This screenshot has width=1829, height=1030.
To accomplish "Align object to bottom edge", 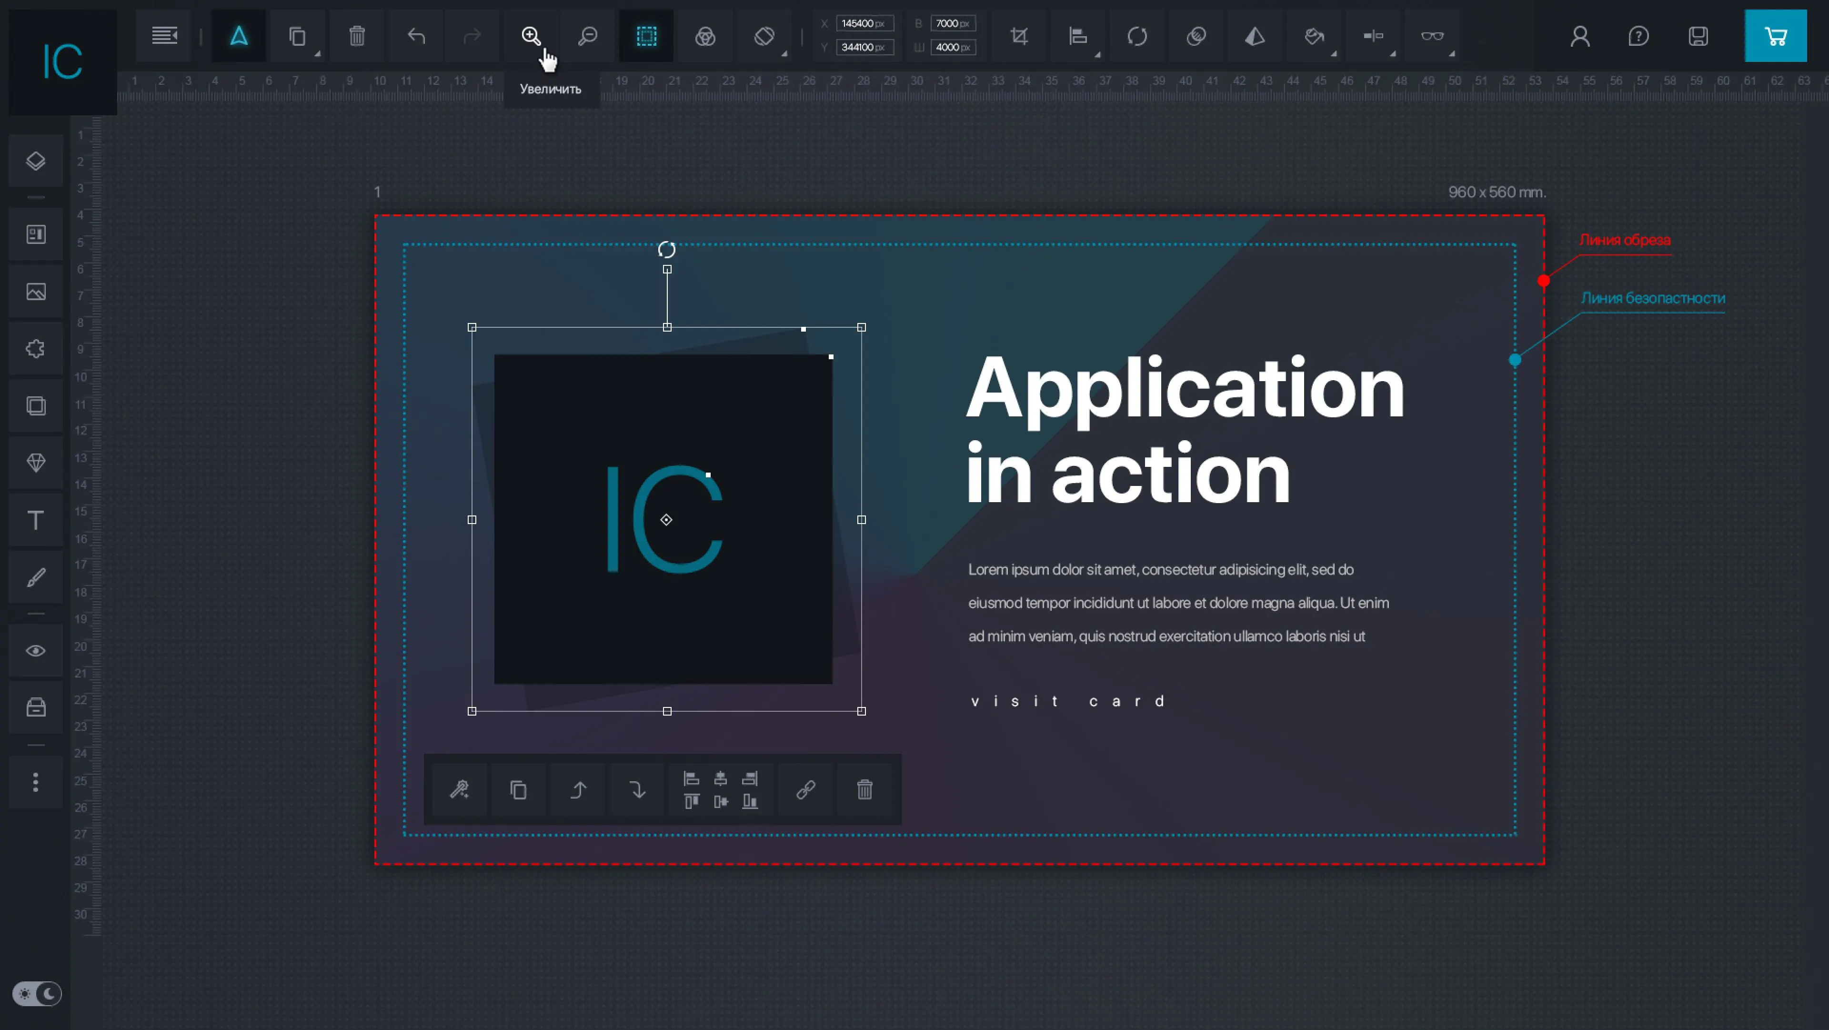I will coord(750,802).
